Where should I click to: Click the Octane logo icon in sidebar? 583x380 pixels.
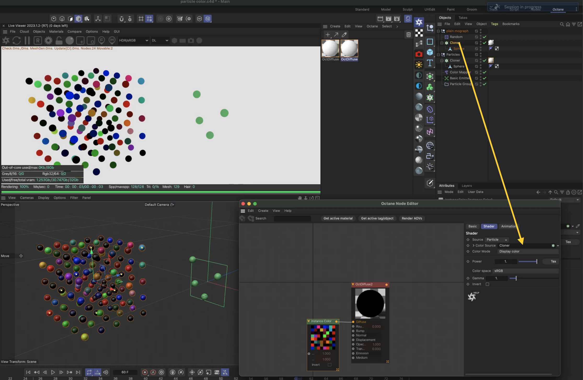[419, 22]
